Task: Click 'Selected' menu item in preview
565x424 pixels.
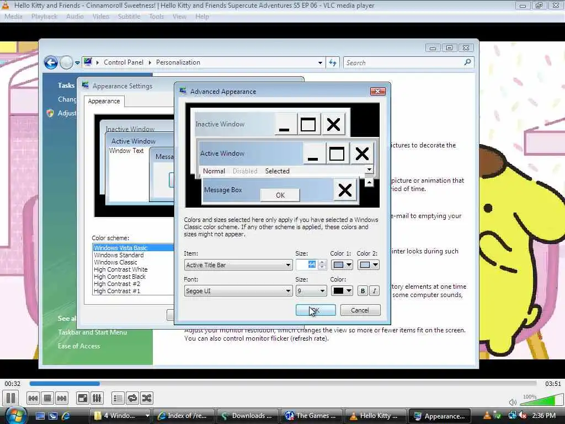Action: (x=277, y=171)
